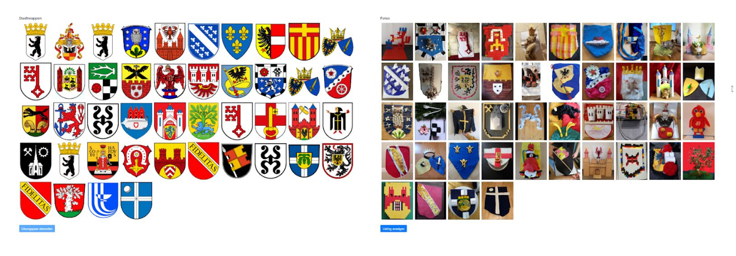Pick the three fleurs-de-lis blue shield

[237, 41]
